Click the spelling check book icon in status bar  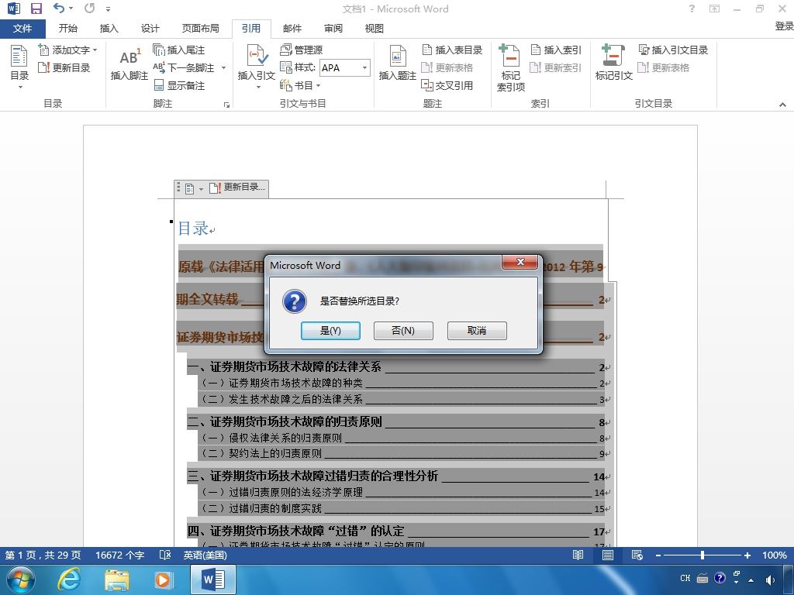coord(165,555)
